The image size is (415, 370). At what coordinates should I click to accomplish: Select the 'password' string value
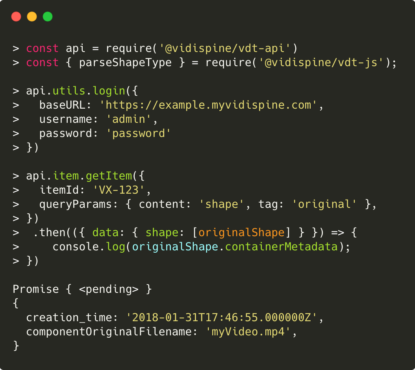coord(139,133)
